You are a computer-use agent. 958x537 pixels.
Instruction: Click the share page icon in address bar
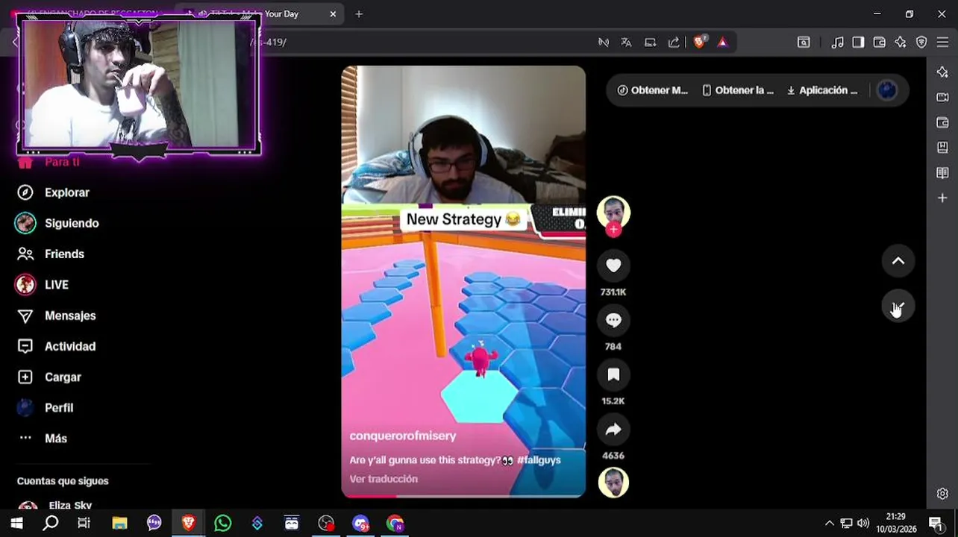(674, 43)
